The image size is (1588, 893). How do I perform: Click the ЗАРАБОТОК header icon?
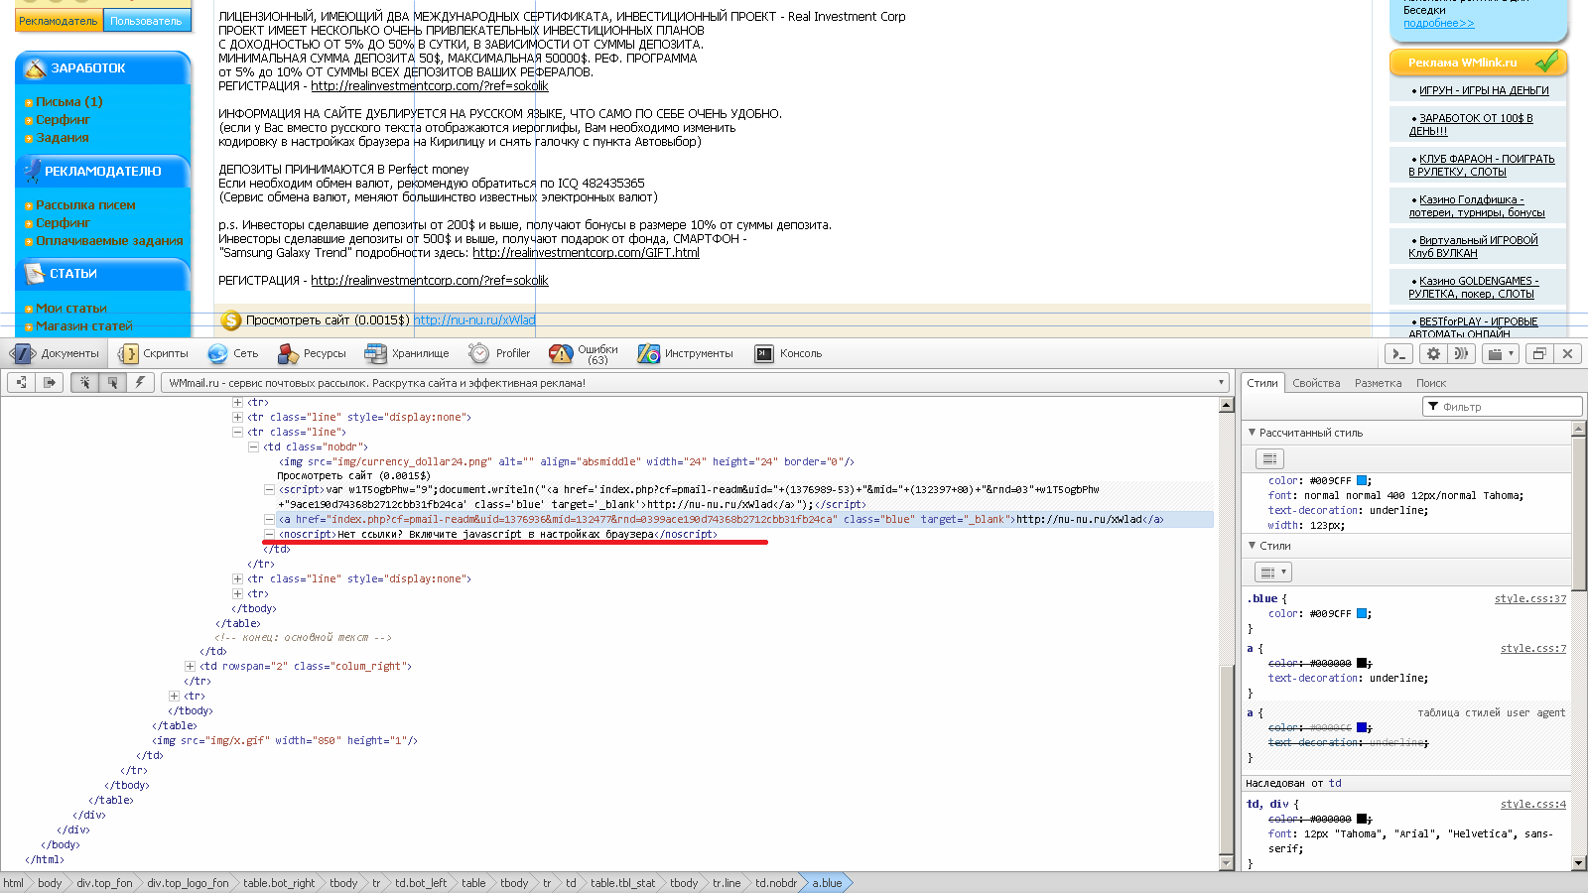click(x=35, y=68)
